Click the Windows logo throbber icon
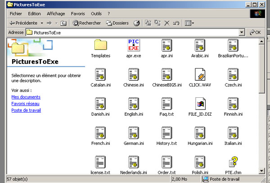This screenshot has width=270, height=183. 257,14
